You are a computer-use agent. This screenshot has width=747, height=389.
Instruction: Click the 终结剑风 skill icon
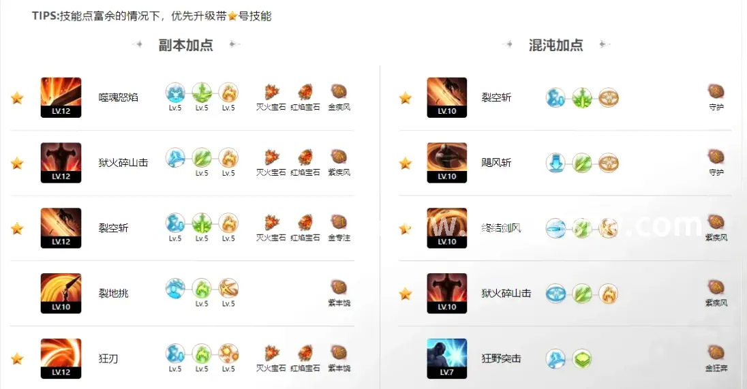click(x=447, y=228)
